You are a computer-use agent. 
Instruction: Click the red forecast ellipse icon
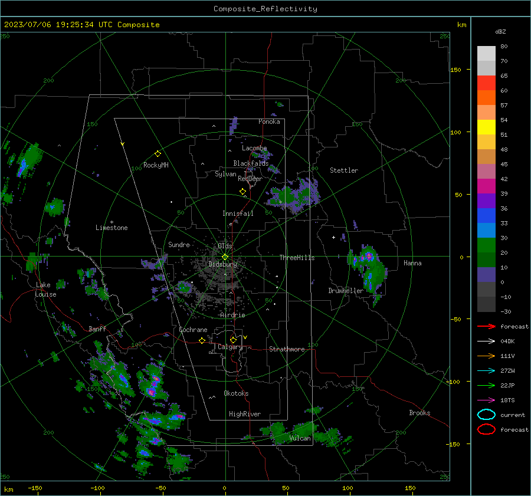click(486, 429)
